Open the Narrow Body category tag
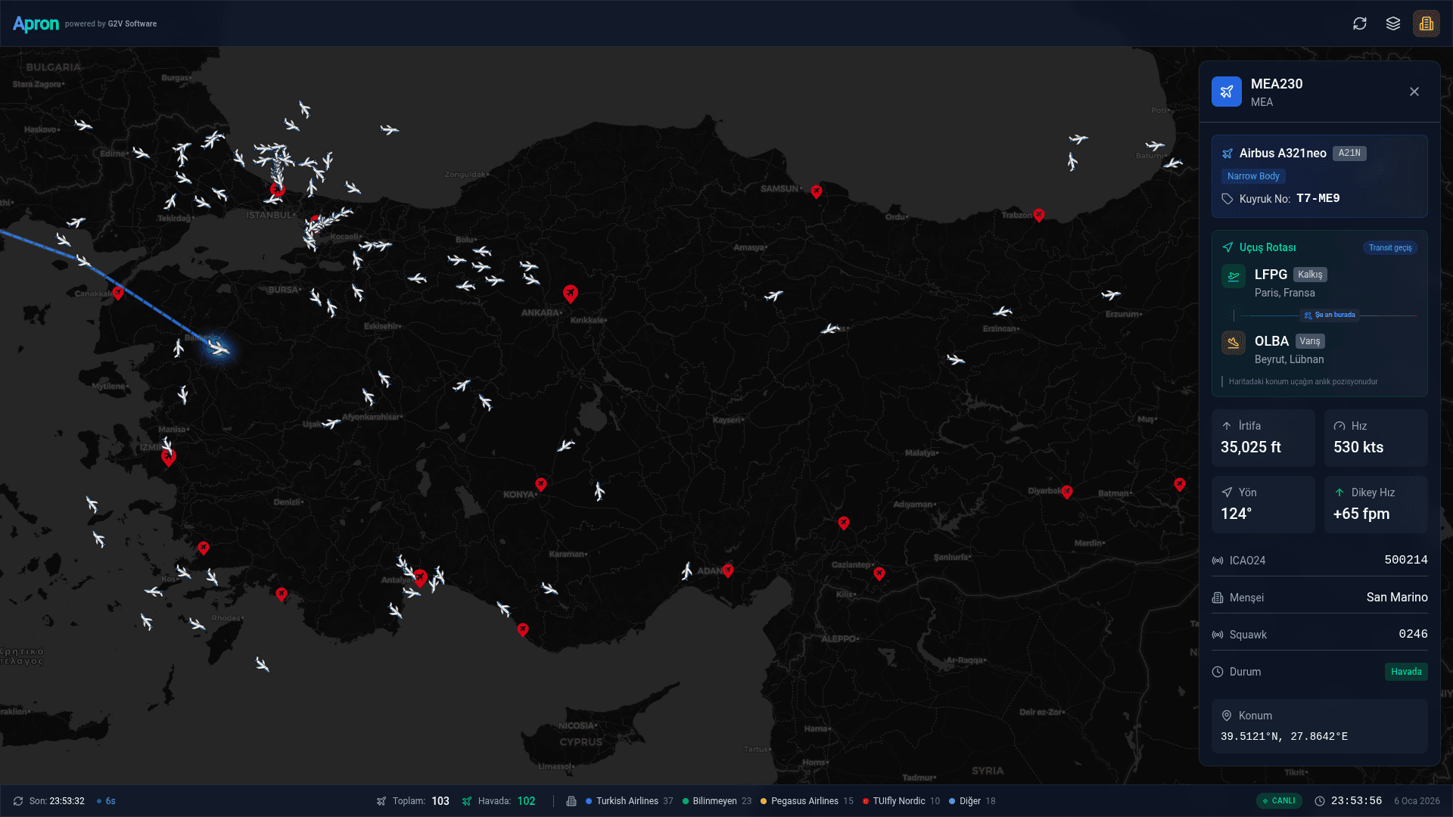Viewport: 1453px width, 817px height. tap(1253, 176)
